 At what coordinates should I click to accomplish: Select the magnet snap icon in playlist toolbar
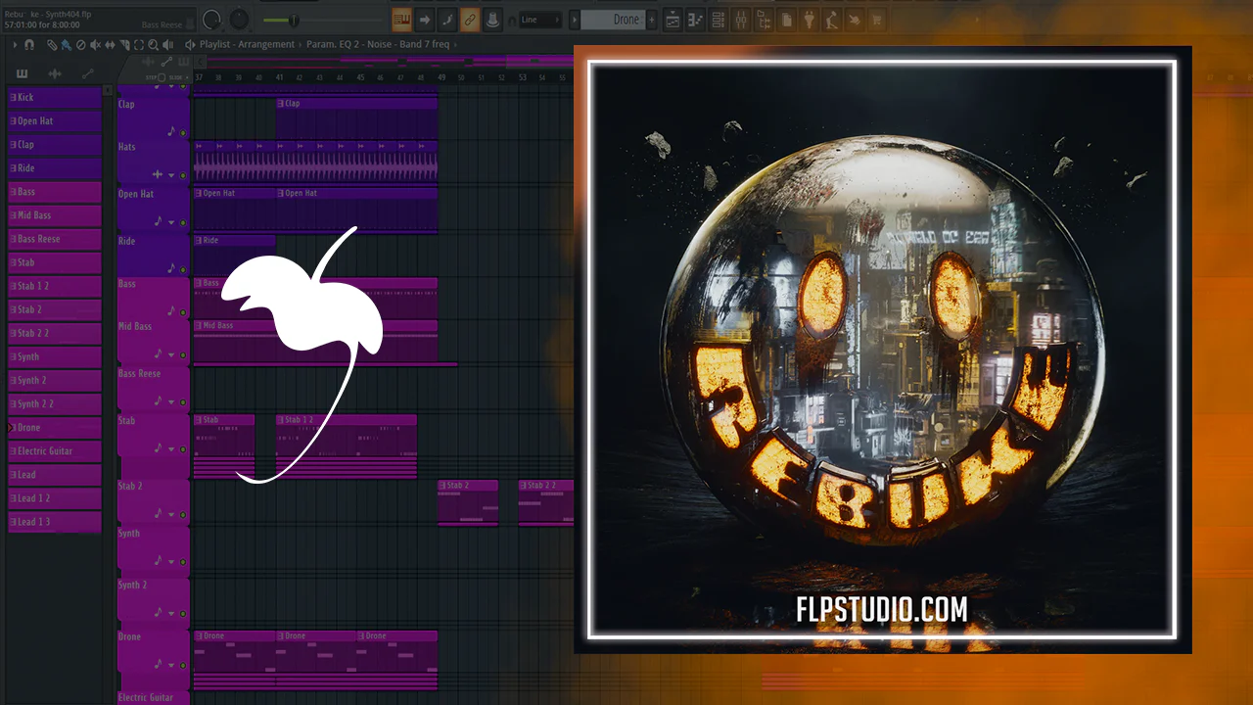29,45
